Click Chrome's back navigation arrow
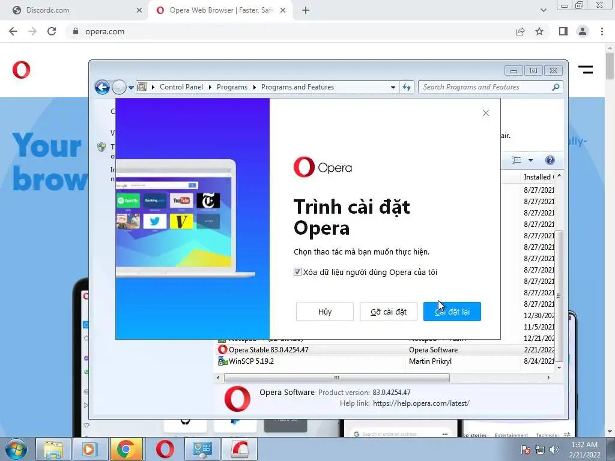 coord(13,31)
